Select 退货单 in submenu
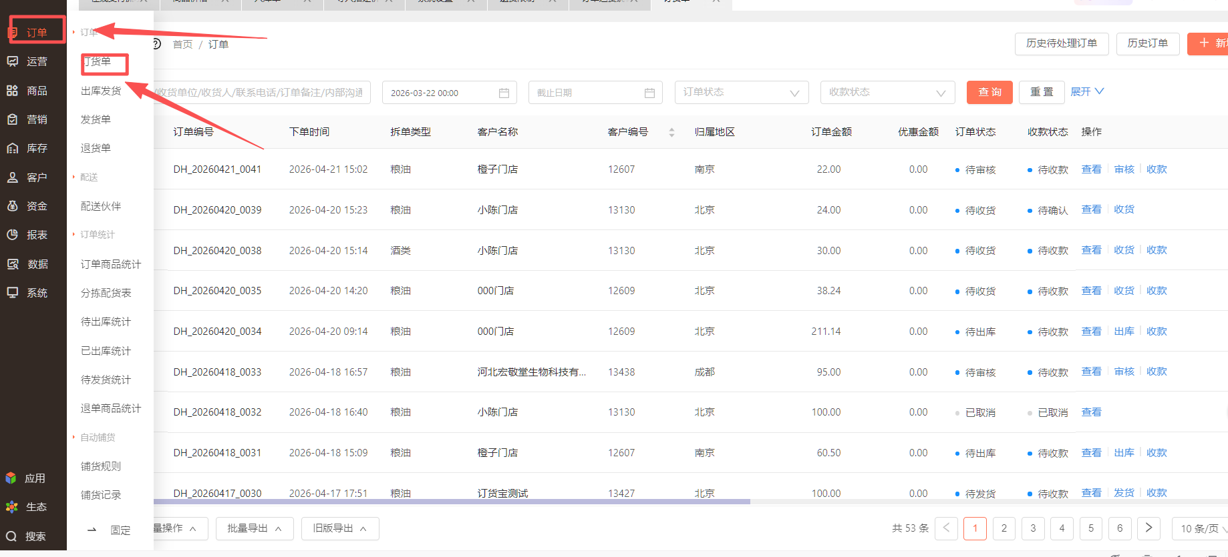Image resolution: width=1228 pixels, height=557 pixels. point(96,148)
